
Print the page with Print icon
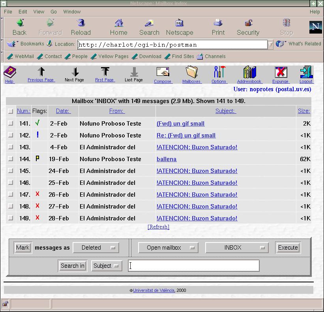218,23
